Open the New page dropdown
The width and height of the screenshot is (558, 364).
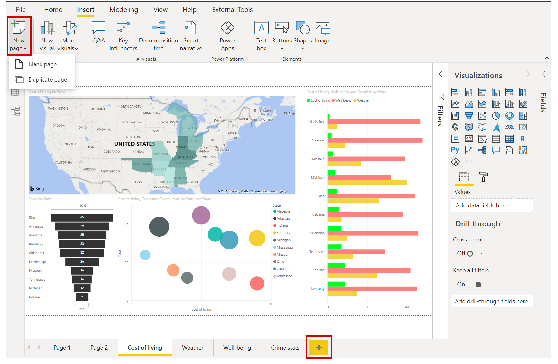(19, 36)
